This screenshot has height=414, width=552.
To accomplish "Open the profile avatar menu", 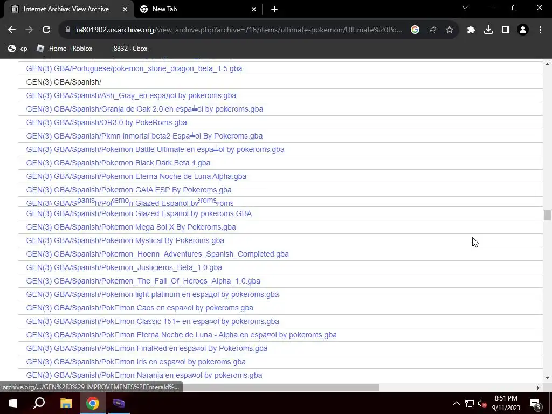I will (523, 30).
